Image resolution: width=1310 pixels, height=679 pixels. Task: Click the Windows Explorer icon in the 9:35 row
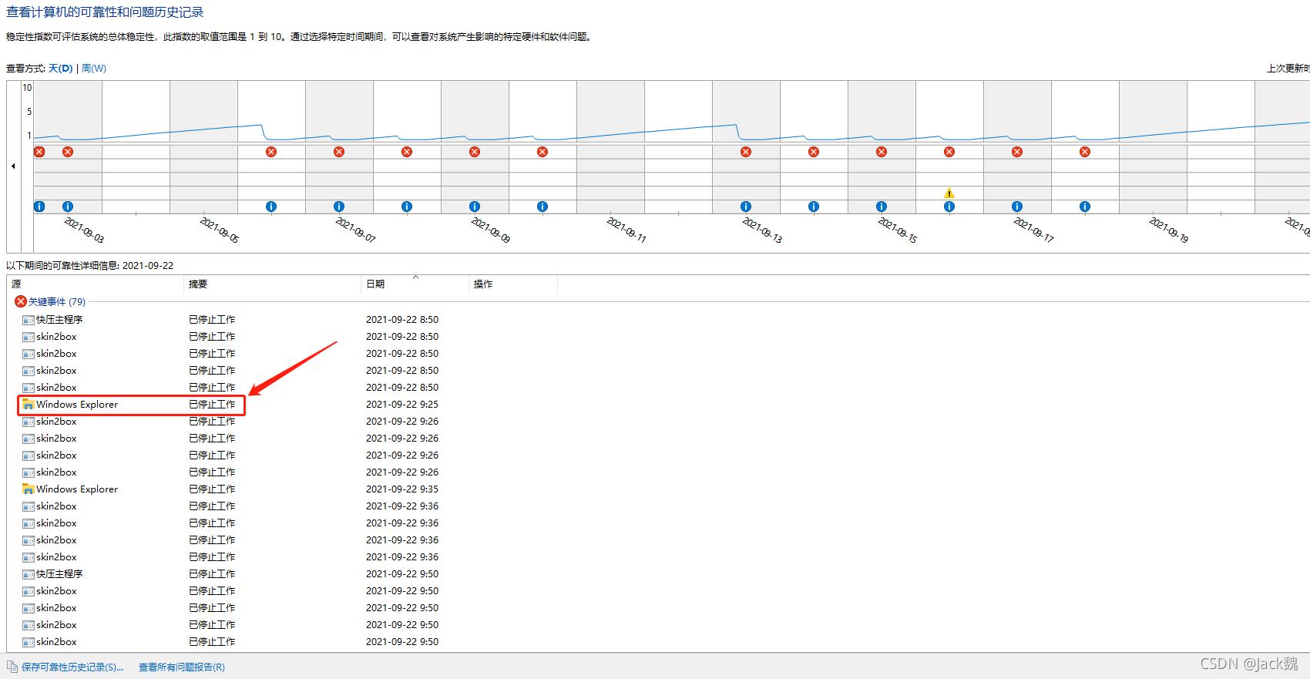tap(29, 489)
